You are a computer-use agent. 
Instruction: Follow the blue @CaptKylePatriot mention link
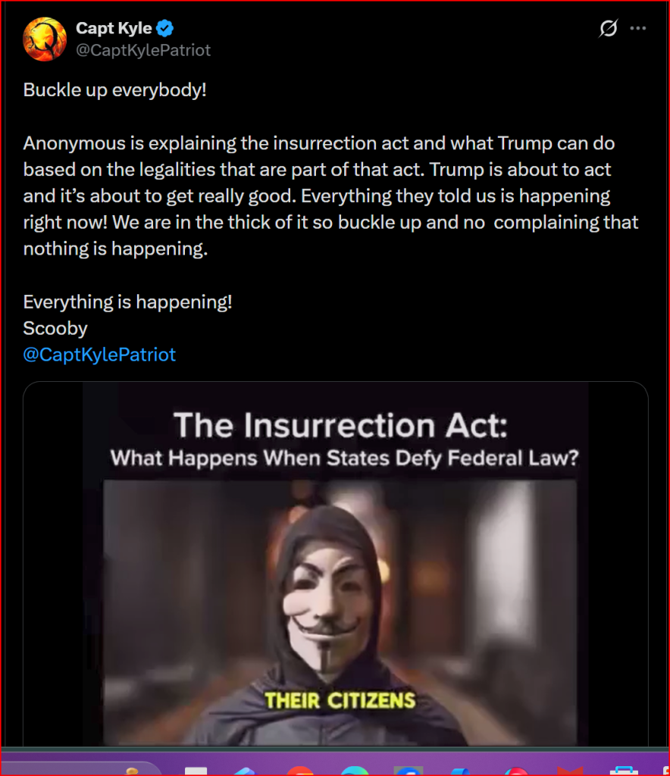click(x=99, y=355)
